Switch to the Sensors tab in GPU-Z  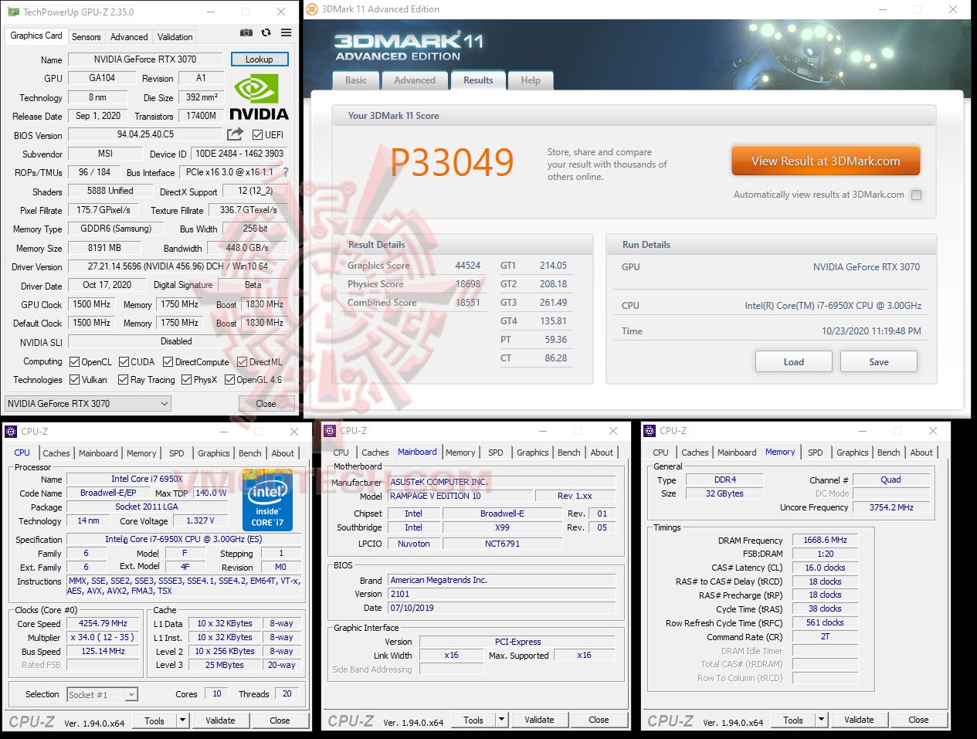pyautogui.click(x=86, y=36)
